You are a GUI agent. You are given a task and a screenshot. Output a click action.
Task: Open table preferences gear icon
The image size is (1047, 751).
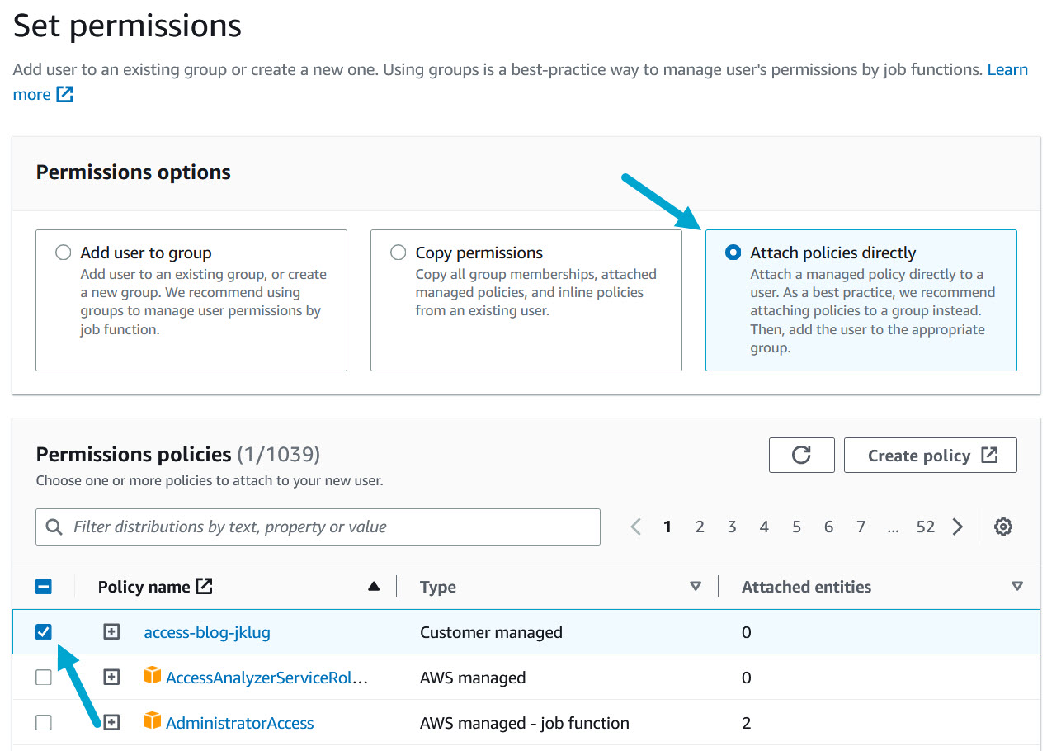pyautogui.click(x=1002, y=527)
